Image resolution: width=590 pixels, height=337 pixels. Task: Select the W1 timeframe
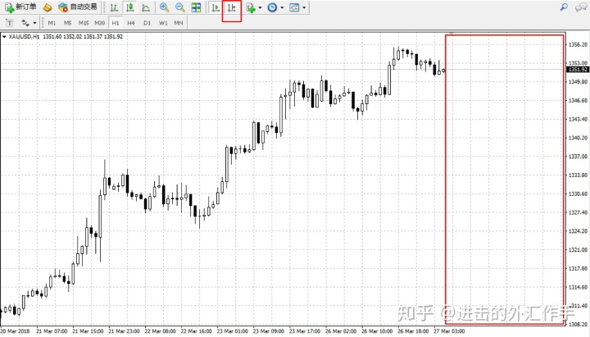point(163,23)
